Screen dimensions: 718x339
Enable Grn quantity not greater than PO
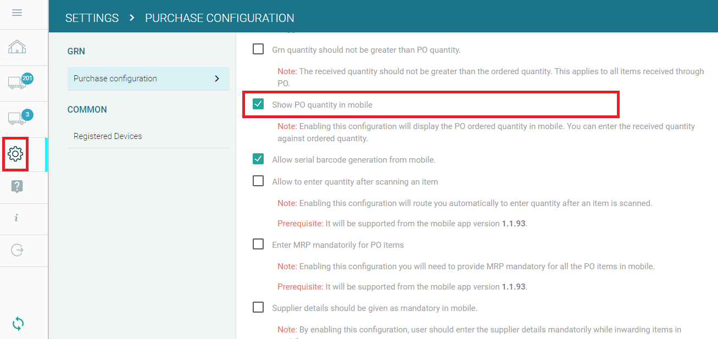[258, 49]
